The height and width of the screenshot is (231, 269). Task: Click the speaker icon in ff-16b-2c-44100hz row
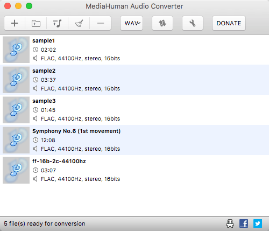coord(36,179)
